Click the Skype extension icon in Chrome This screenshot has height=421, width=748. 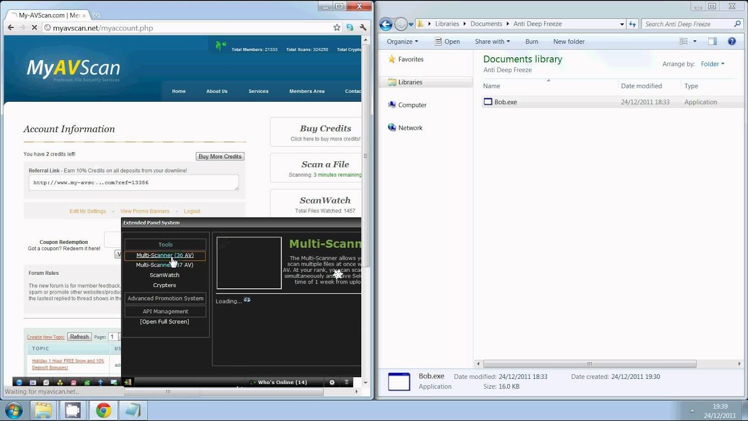(x=349, y=27)
